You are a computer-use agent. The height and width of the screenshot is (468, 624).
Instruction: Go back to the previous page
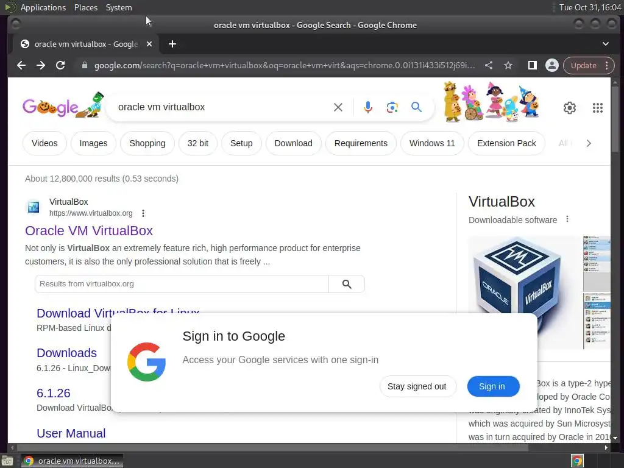point(21,65)
